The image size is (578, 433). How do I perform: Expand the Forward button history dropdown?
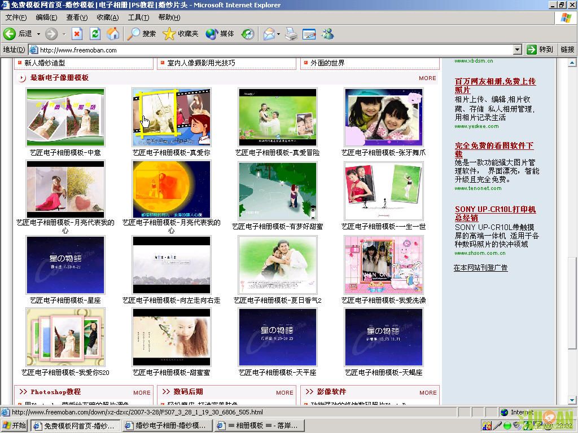click(x=64, y=34)
